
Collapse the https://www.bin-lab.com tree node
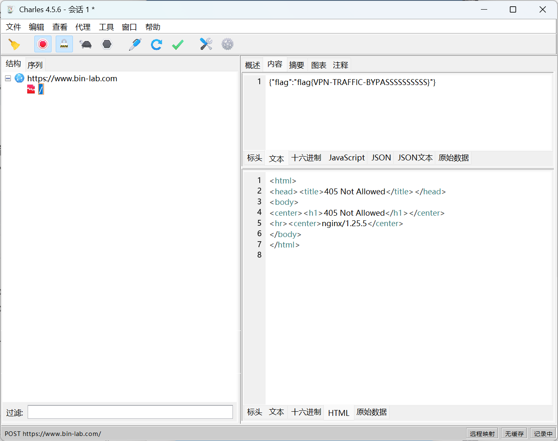pyautogui.click(x=8, y=78)
